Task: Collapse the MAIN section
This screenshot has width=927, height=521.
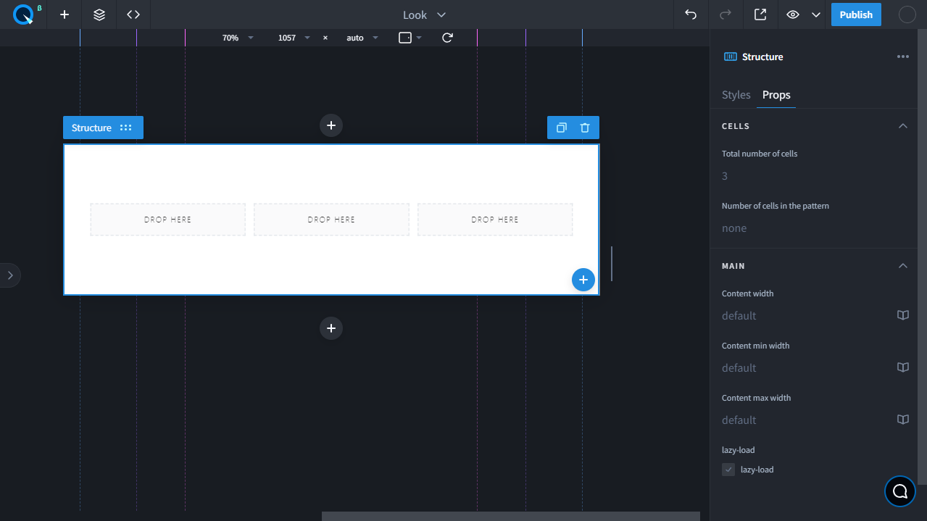Action: click(902, 266)
